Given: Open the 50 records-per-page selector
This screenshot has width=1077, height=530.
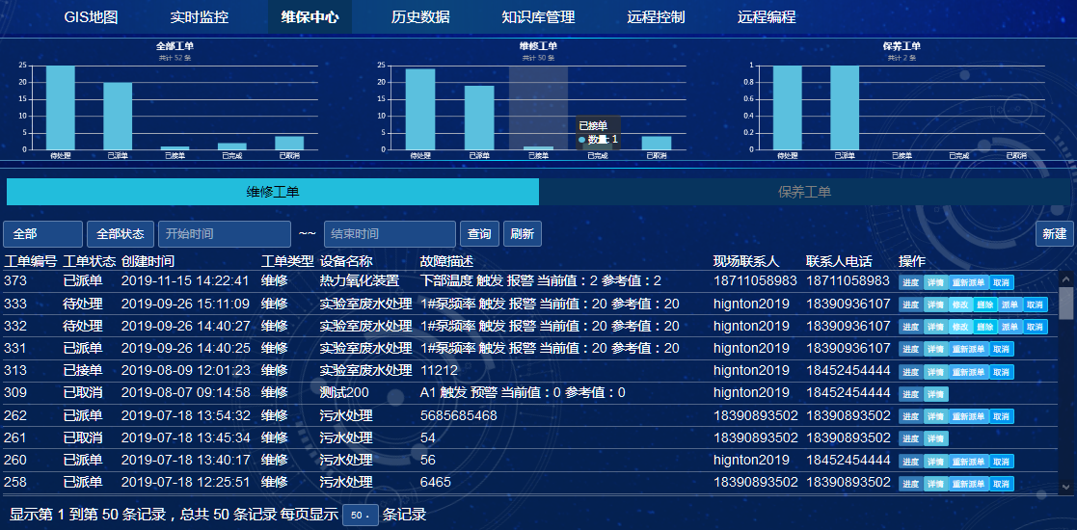Looking at the screenshot, I should point(360,516).
